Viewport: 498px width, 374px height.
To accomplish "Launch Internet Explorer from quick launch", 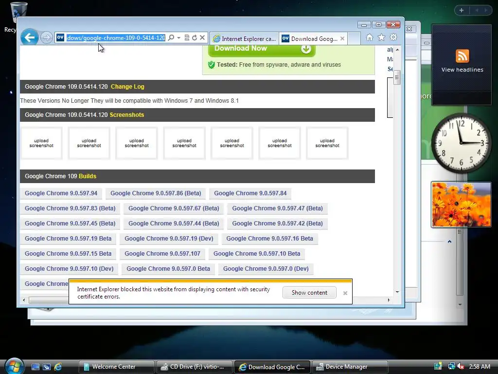I will tap(58, 367).
